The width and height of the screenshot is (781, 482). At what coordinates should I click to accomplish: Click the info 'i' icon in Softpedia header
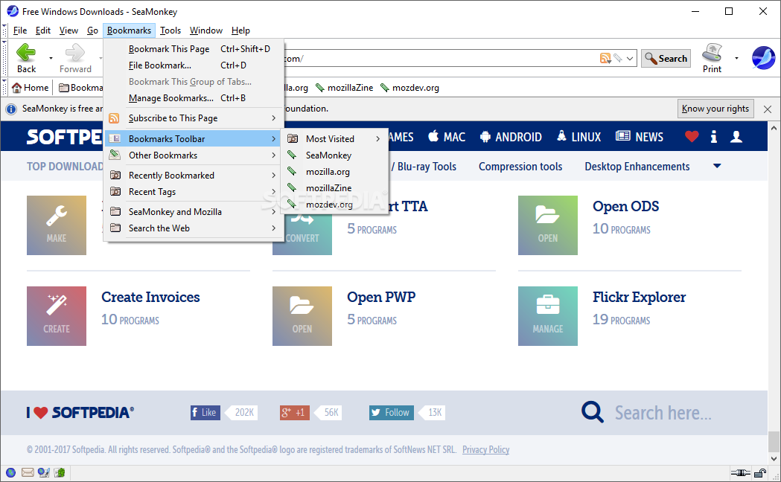click(x=714, y=136)
